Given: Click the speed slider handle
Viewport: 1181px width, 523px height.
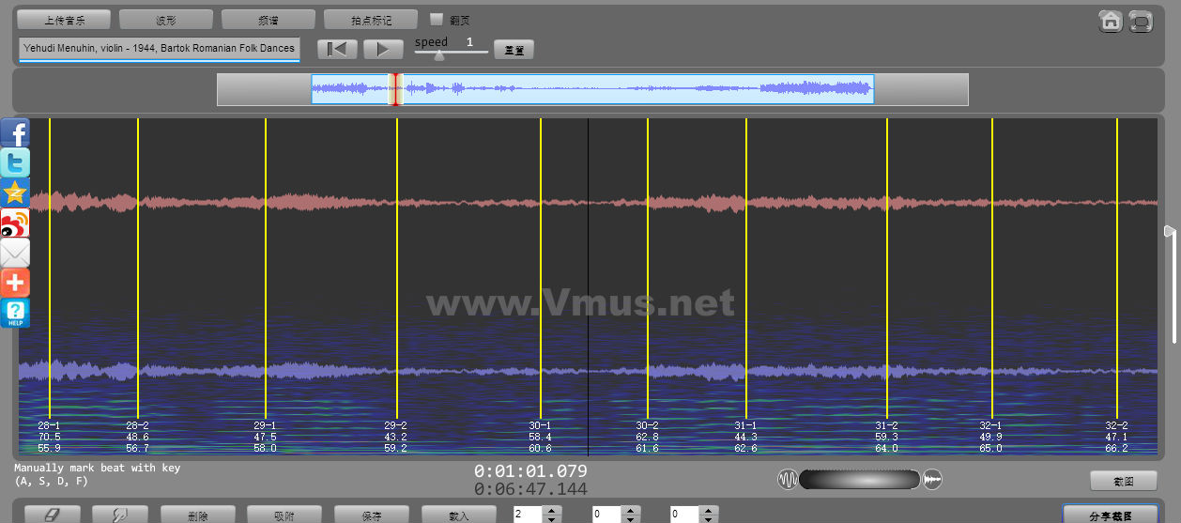Looking at the screenshot, I should pos(438,54).
